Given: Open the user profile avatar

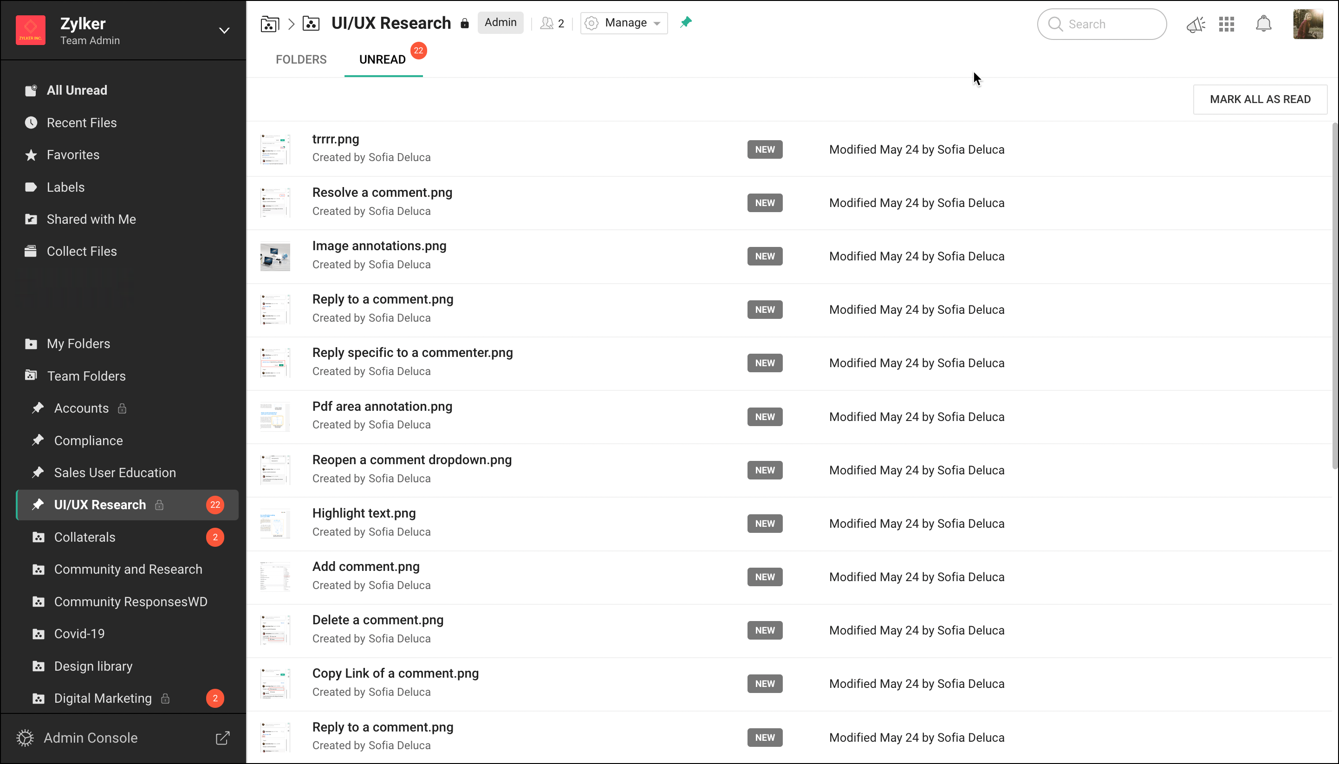Looking at the screenshot, I should tap(1307, 24).
